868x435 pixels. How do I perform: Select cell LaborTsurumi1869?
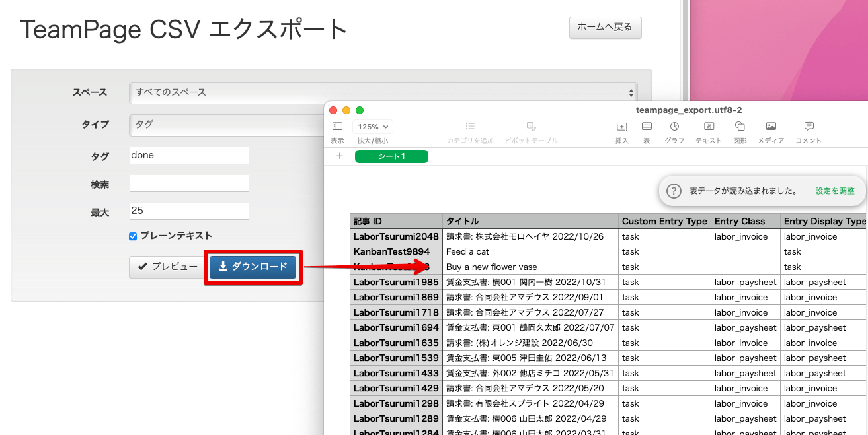[x=396, y=297]
